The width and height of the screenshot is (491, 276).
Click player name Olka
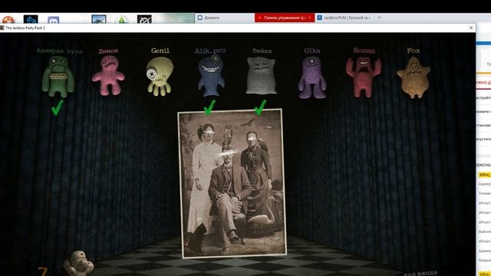pos(312,51)
